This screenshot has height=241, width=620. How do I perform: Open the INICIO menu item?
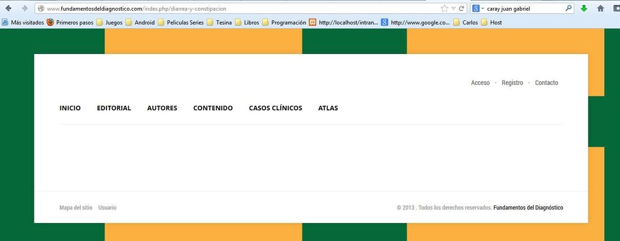coord(70,108)
